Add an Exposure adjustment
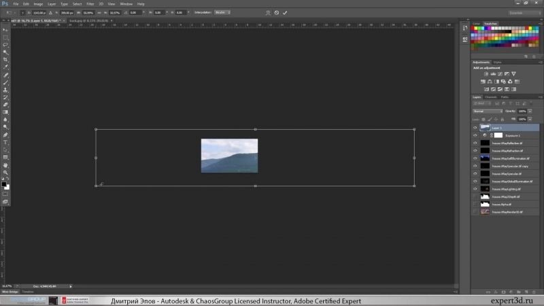Screen dimensions: 544x306 pyautogui.click(x=507, y=74)
